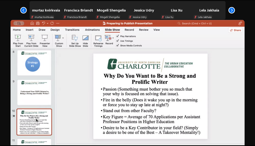Click Play from Current Slide icon
The width and height of the screenshot is (255, 146).
[31, 38]
